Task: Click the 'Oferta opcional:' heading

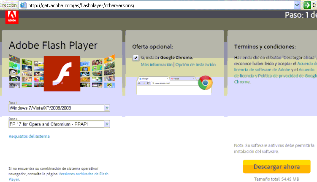Action: [x=153, y=47]
